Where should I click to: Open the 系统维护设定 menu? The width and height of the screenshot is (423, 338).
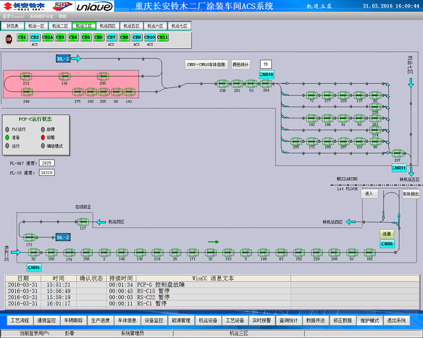[x=41, y=16]
